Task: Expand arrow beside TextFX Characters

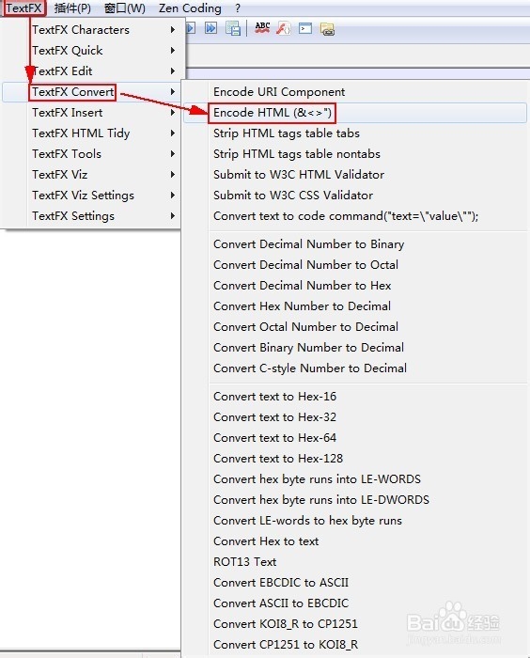Action: [x=173, y=30]
